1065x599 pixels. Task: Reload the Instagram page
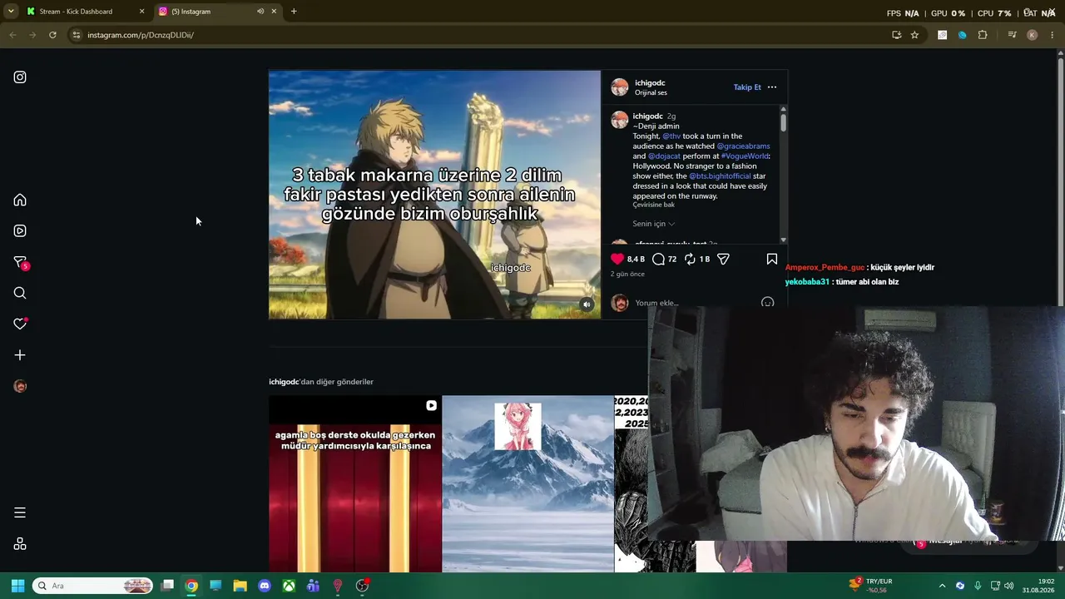click(52, 35)
